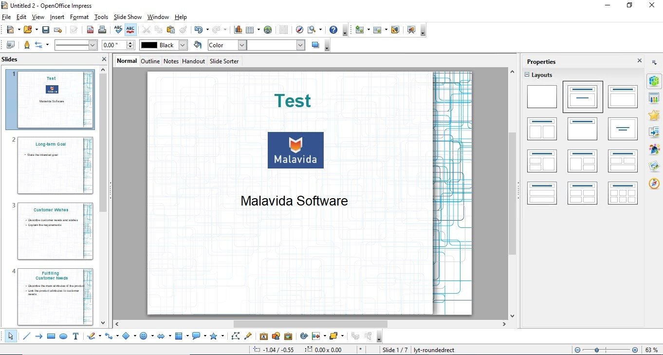
Task: Apply the blank slide layout
Action: click(x=542, y=97)
